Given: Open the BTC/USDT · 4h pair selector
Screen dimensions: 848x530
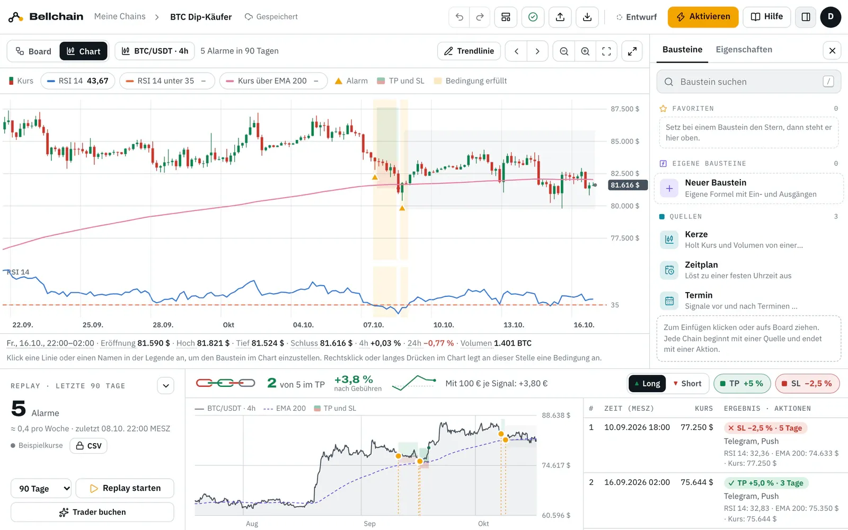Looking at the screenshot, I should pyautogui.click(x=155, y=51).
